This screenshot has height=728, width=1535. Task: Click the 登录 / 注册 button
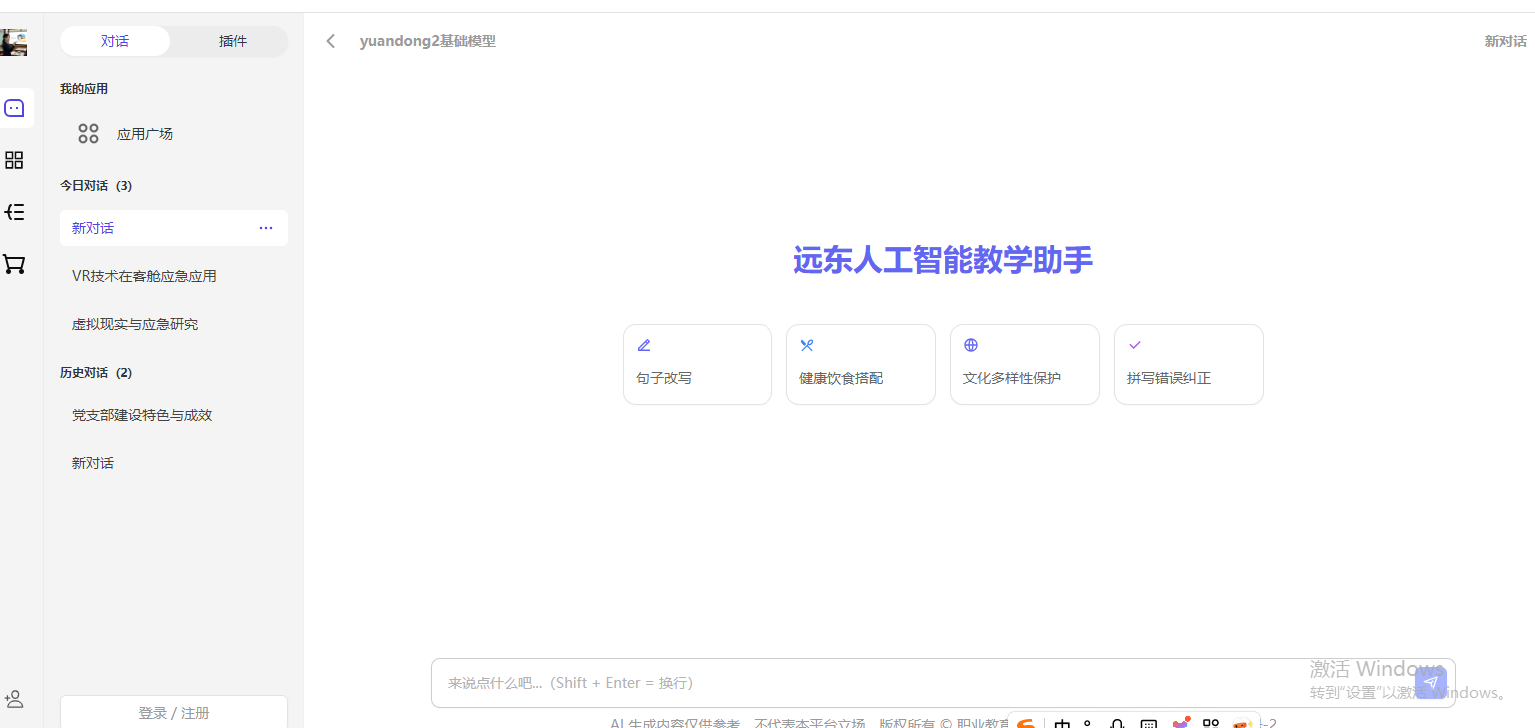tap(174, 712)
